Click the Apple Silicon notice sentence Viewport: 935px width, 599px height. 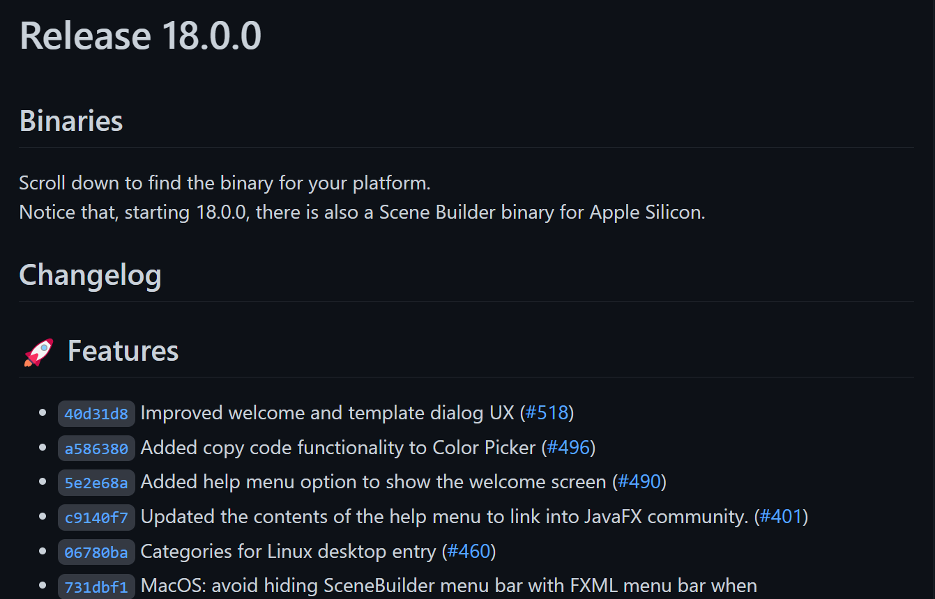pyautogui.click(x=363, y=212)
